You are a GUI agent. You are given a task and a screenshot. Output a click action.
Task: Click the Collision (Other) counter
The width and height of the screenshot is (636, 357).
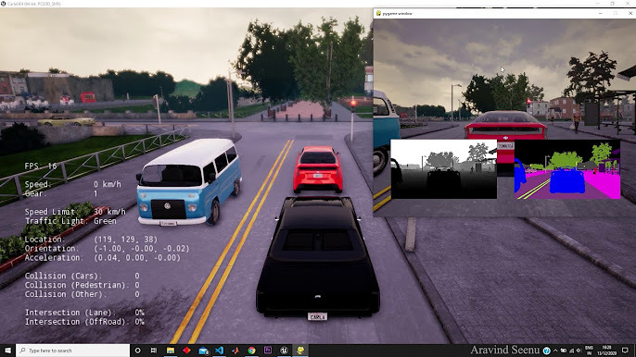[83, 294]
